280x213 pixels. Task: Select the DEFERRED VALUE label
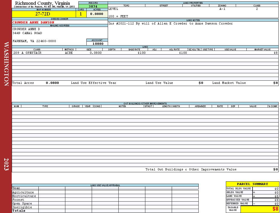pyautogui.click(x=237, y=204)
